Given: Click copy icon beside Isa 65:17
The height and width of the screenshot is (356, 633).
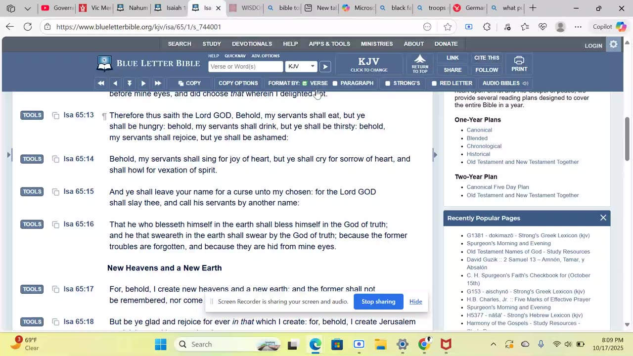Looking at the screenshot, I should (x=56, y=289).
